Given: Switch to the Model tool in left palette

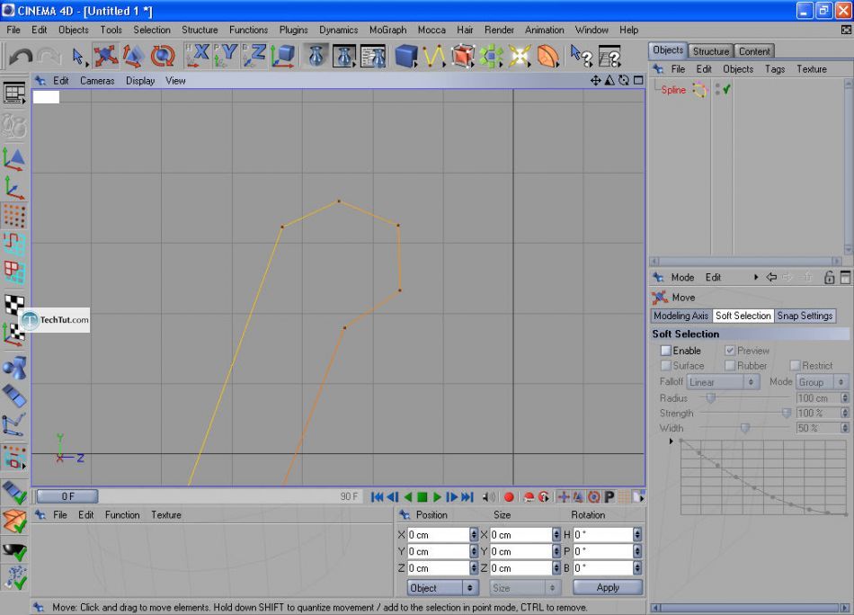Looking at the screenshot, I should pyautogui.click(x=14, y=159).
